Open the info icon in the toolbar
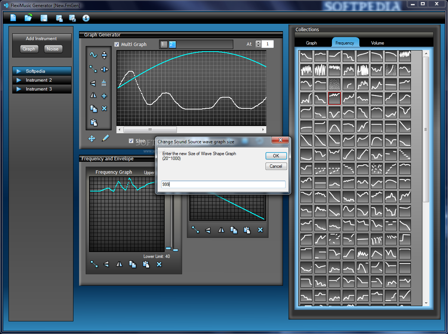448x334 pixels. click(x=86, y=18)
